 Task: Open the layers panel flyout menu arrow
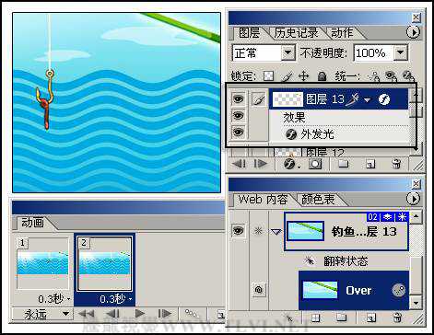[x=413, y=32]
